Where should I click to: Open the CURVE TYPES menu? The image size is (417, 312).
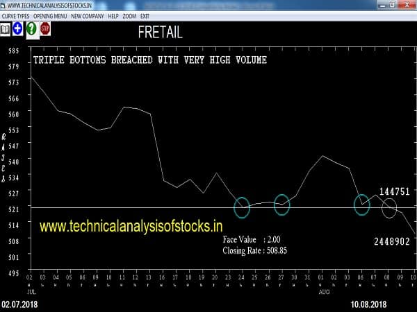pos(17,15)
